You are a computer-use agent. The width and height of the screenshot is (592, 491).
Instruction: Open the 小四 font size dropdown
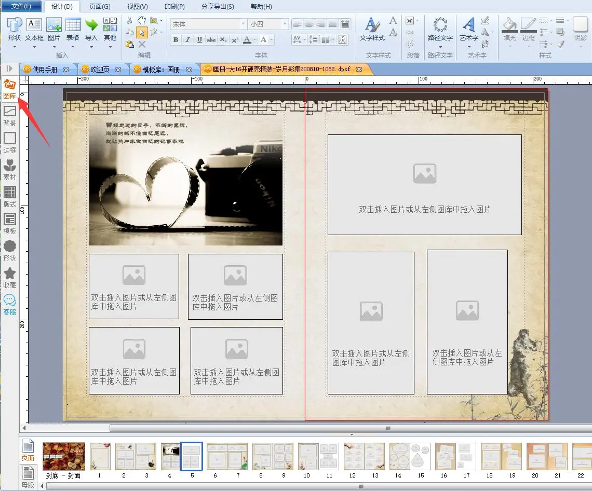285,24
